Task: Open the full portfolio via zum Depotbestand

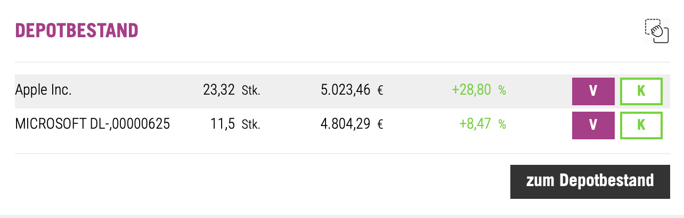Action: click(590, 181)
